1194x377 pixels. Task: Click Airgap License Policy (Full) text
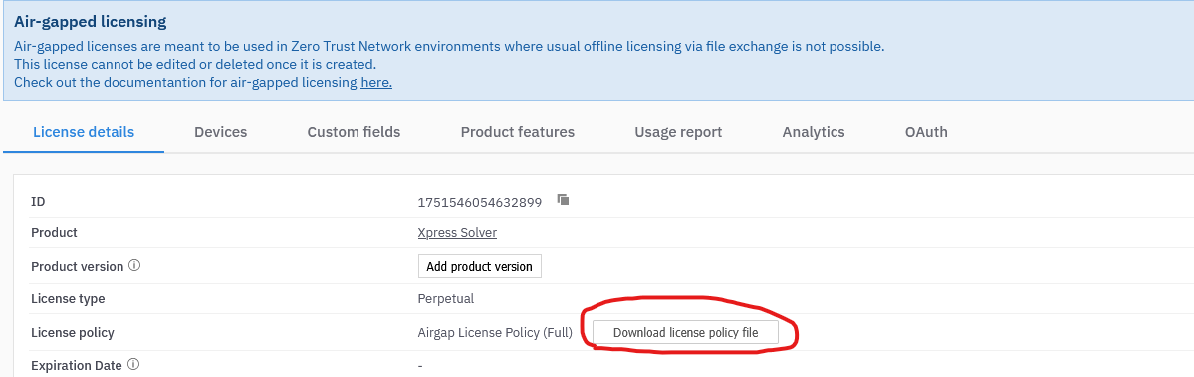[x=495, y=332]
